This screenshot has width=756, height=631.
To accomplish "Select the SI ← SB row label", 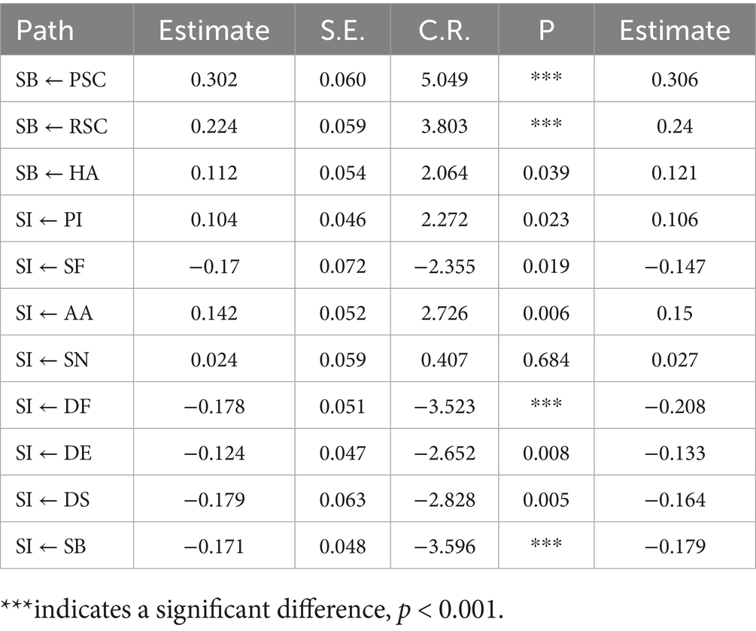I will 50,547.
